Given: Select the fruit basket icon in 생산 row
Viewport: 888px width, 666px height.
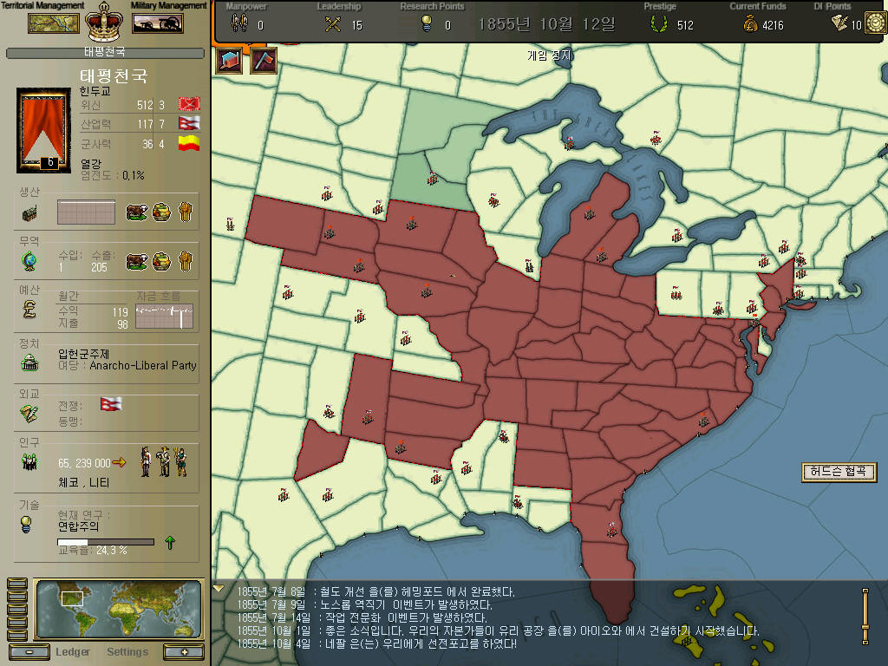Looking at the screenshot, I should [161, 212].
